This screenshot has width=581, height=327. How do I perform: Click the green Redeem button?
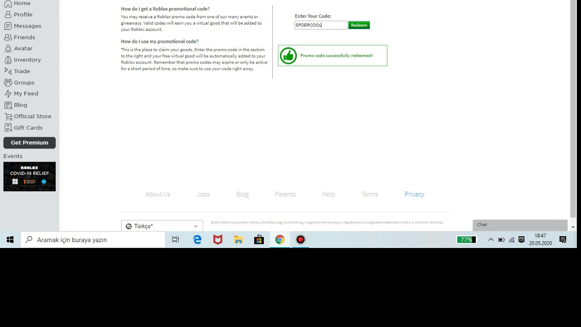coord(359,25)
